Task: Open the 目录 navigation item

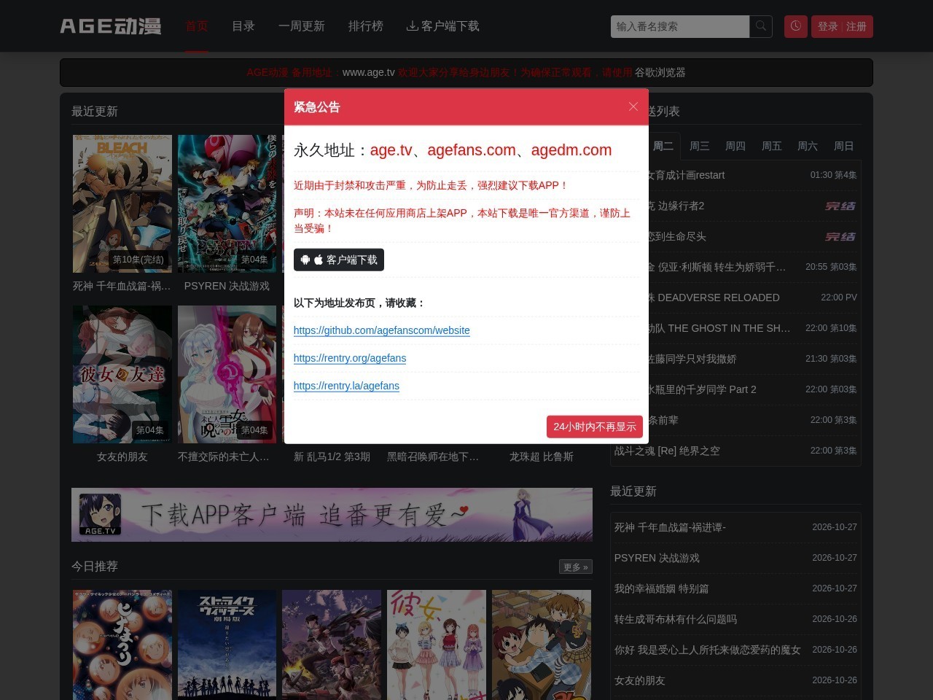Action: [x=243, y=26]
